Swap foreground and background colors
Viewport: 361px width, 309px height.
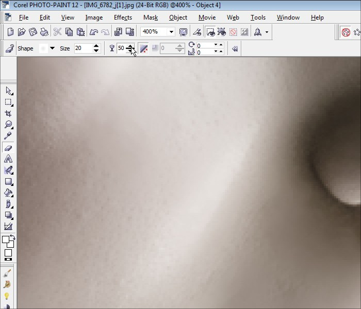[x=13, y=237]
